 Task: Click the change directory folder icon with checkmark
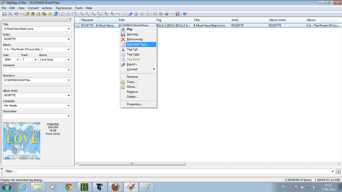pos(27,14)
